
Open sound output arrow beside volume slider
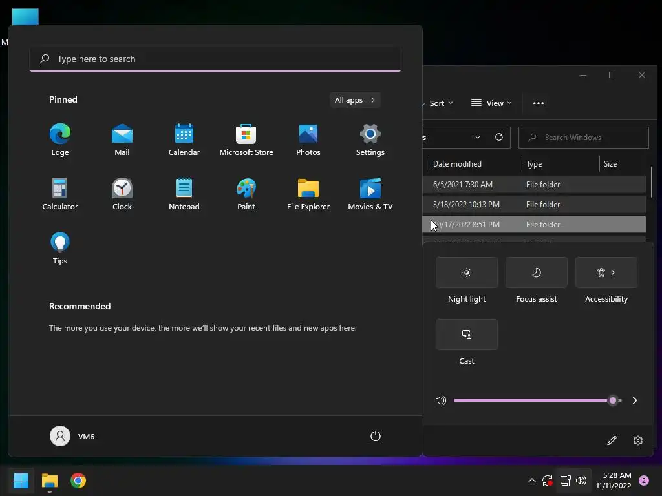(x=635, y=400)
